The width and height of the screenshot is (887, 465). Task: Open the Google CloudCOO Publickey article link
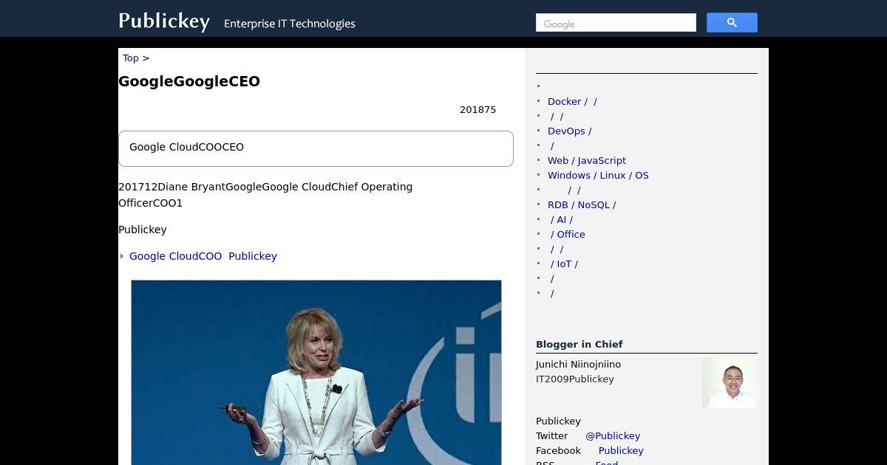(x=203, y=256)
